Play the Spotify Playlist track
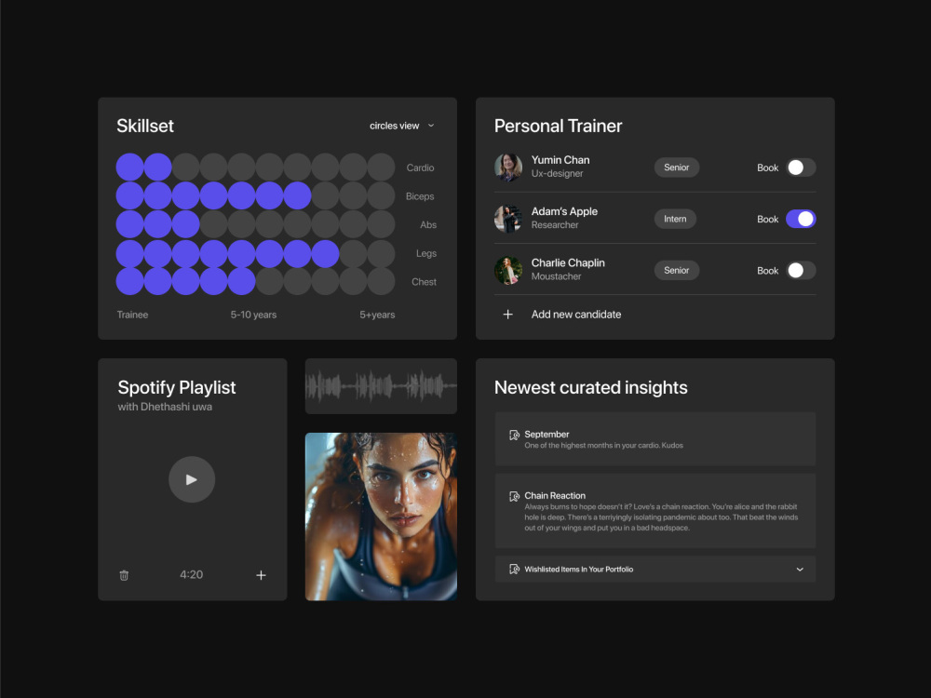This screenshot has width=931, height=698. [x=191, y=479]
